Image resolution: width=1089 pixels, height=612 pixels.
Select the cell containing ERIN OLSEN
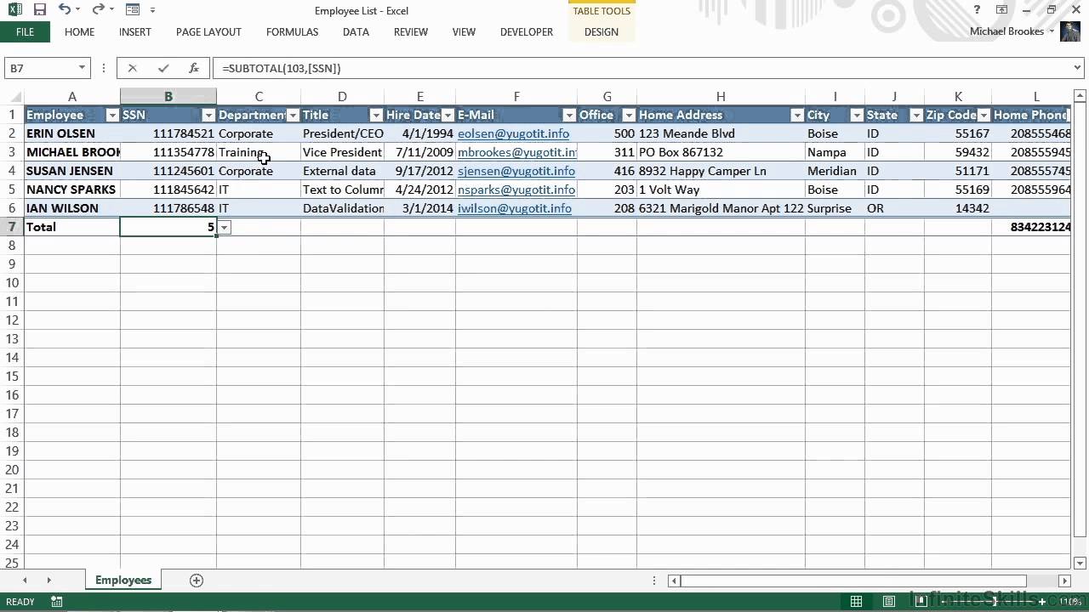pyautogui.click(x=72, y=133)
